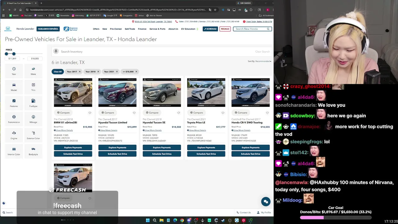Open the Mileage filter tile

(33, 119)
